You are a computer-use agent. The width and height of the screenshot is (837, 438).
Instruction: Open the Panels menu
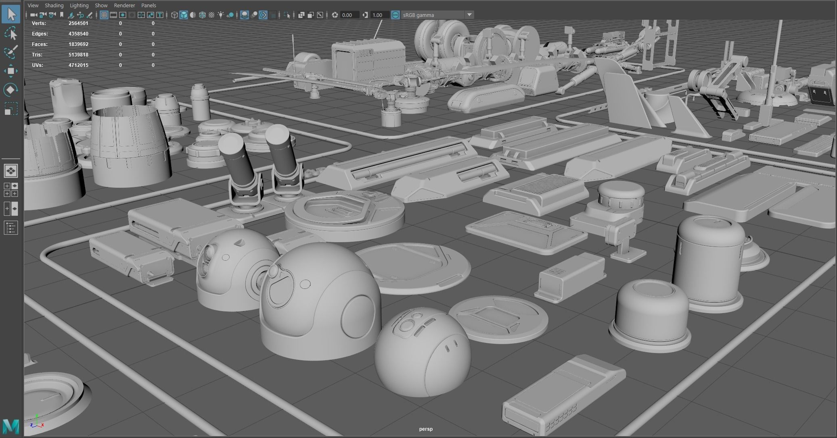[x=149, y=5]
